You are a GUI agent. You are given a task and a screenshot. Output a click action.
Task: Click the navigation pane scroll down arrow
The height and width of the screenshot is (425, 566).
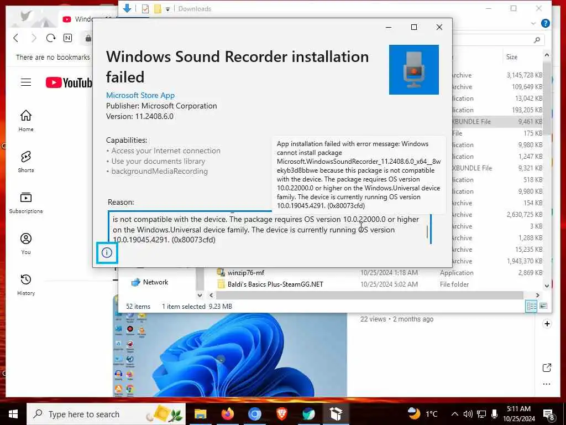200,296
